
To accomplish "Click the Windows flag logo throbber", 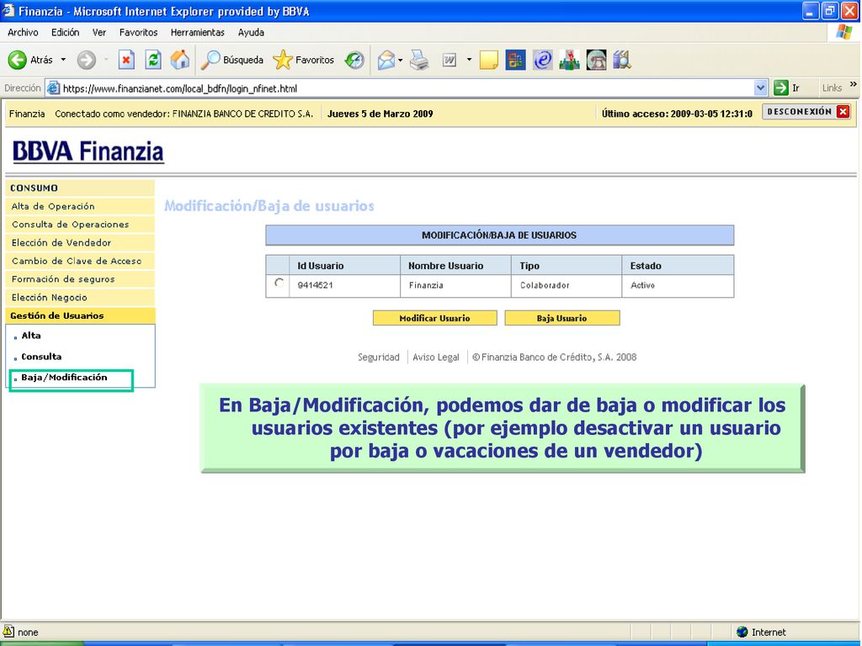I will 843,32.
